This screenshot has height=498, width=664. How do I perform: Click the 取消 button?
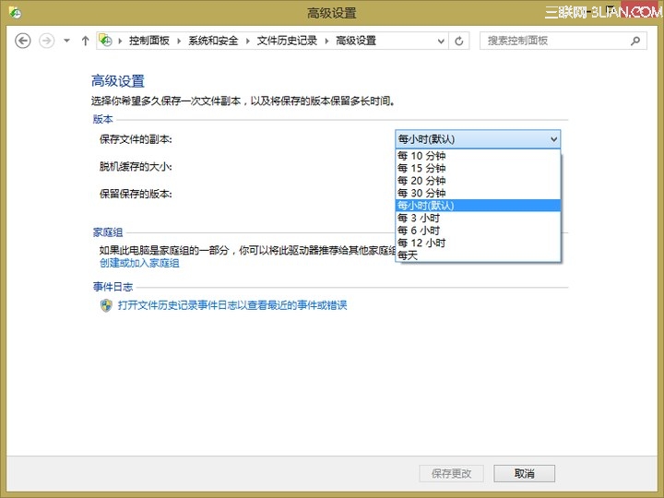524,473
